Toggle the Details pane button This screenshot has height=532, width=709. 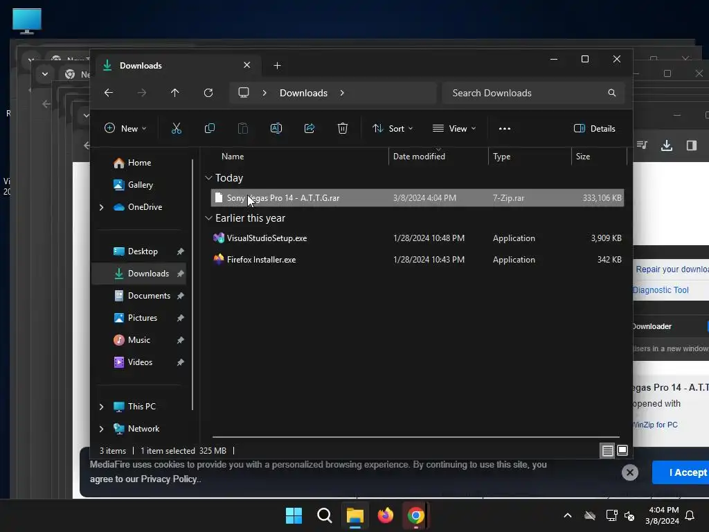595,128
